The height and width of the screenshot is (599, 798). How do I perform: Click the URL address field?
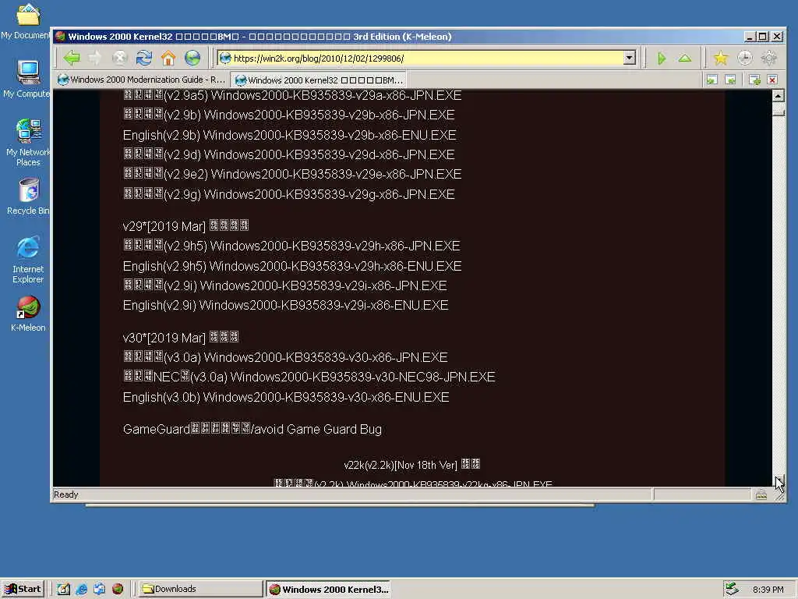pos(420,58)
